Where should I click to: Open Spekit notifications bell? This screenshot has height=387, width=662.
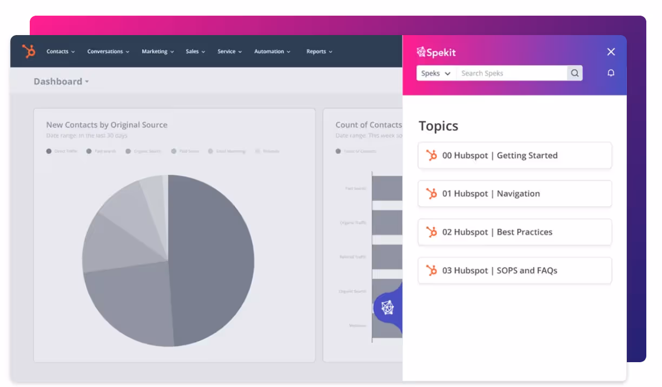tap(611, 73)
